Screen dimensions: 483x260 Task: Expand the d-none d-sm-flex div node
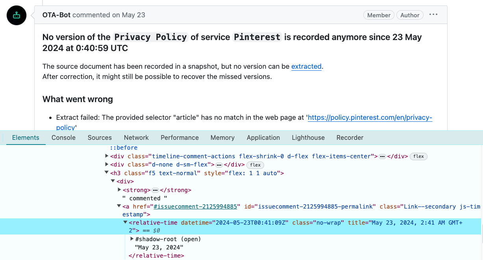point(107,165)
